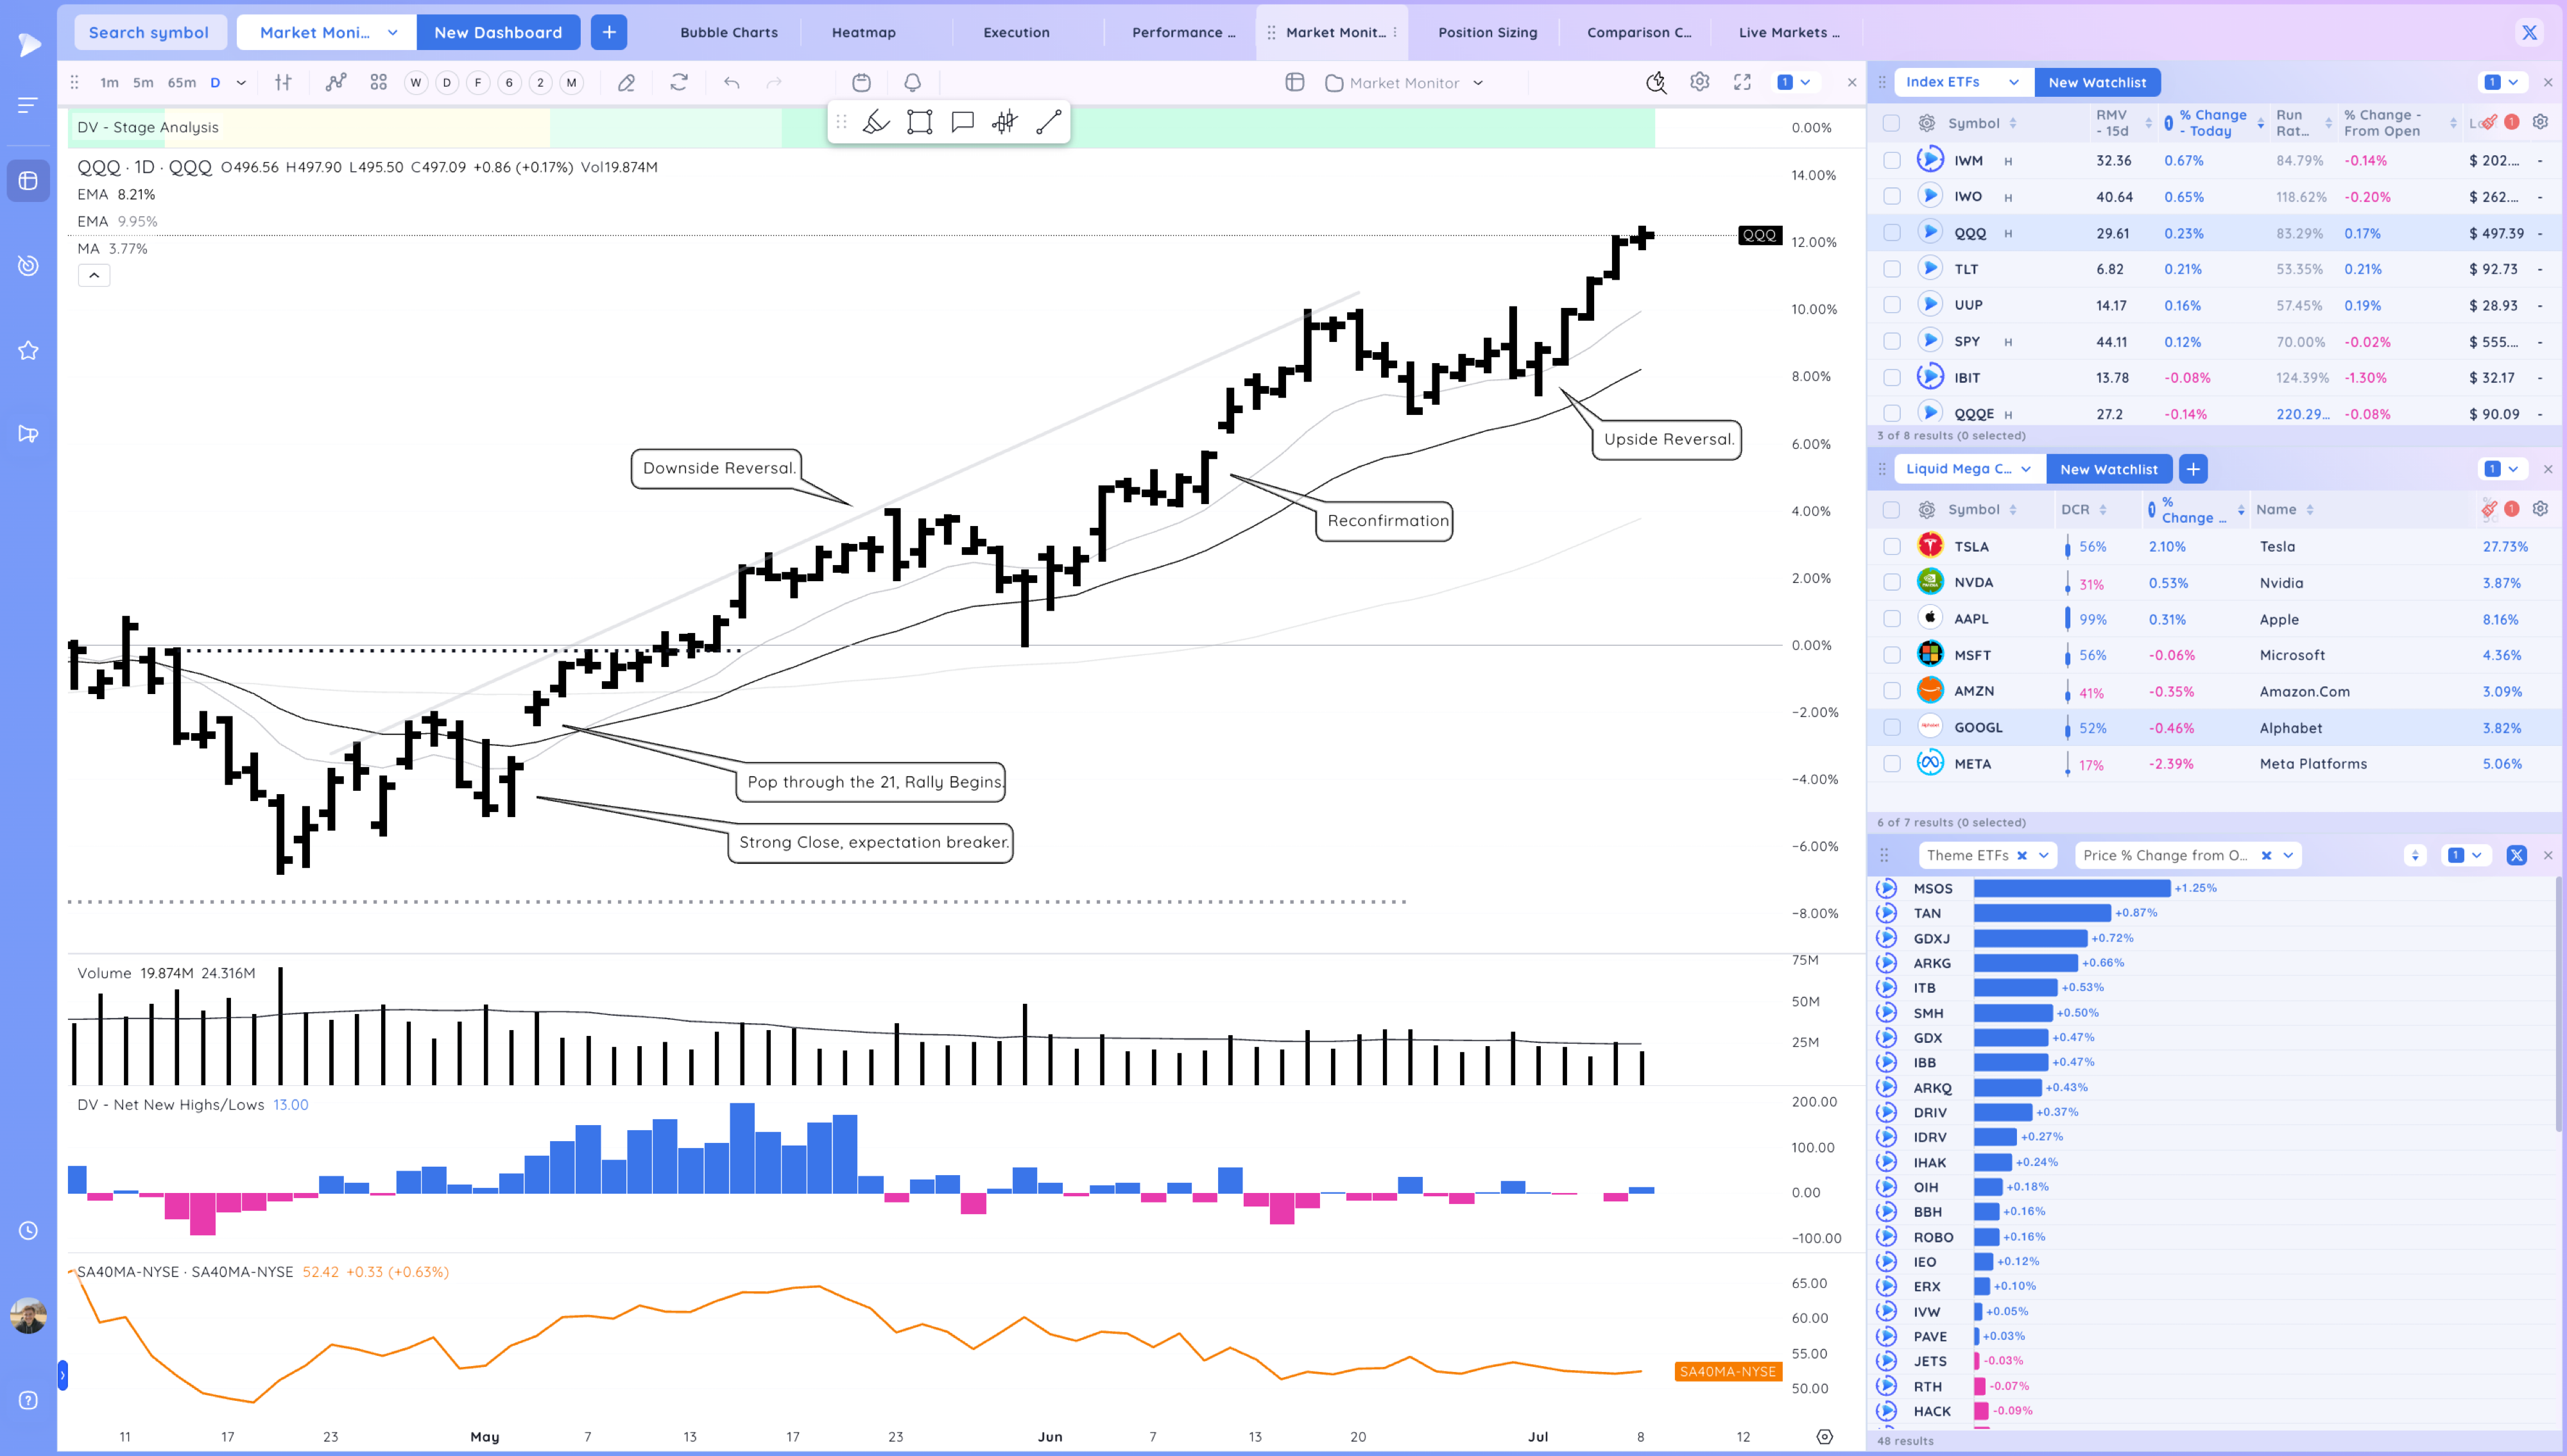
Task: Open the indicators icon in toolbar
Action: pyautogui.click(x=336, y=82)
